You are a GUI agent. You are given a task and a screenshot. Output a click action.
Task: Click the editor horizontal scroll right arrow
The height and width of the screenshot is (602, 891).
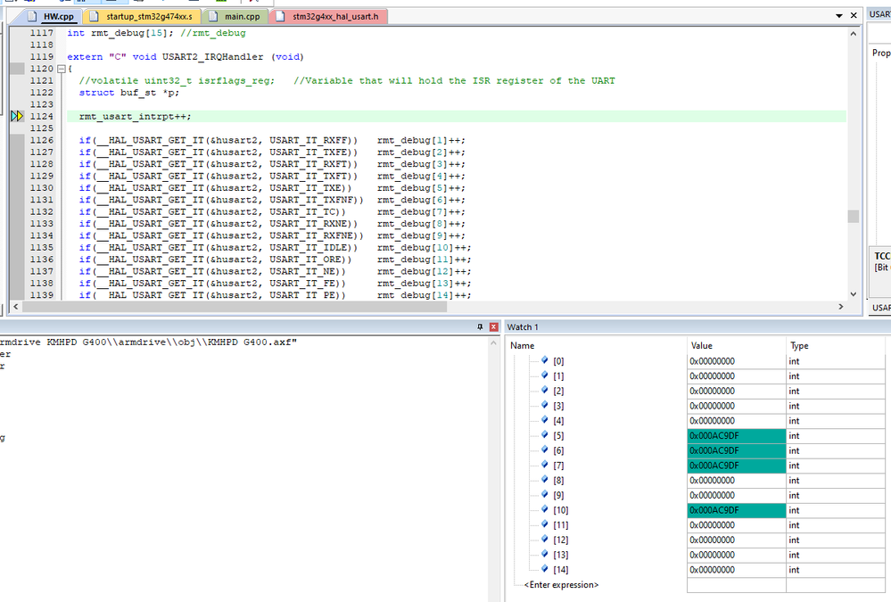[841, 307]
